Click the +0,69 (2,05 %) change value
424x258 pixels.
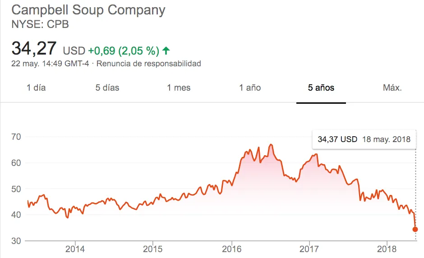(124, 50)
